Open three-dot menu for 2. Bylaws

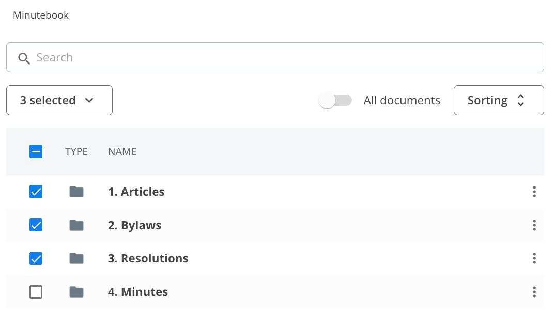[x=534, y=225]
